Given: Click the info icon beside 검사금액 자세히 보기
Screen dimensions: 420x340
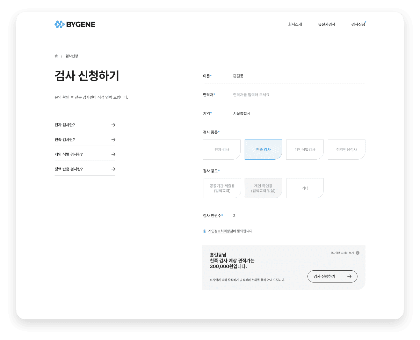Looking at the screenshot, I should tap(358, 253).
